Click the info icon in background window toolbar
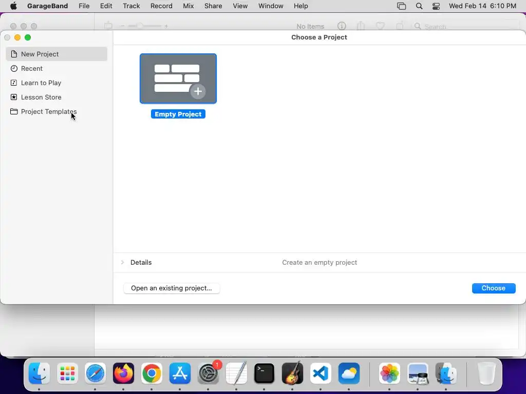 coord(342,26)
